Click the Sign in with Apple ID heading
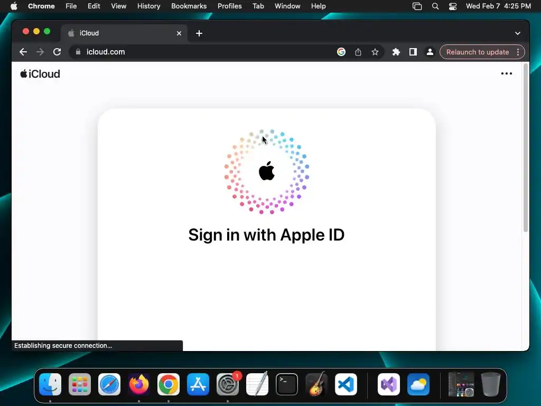Viewport: 541px width, 406px height. click(x=266, y=235)
